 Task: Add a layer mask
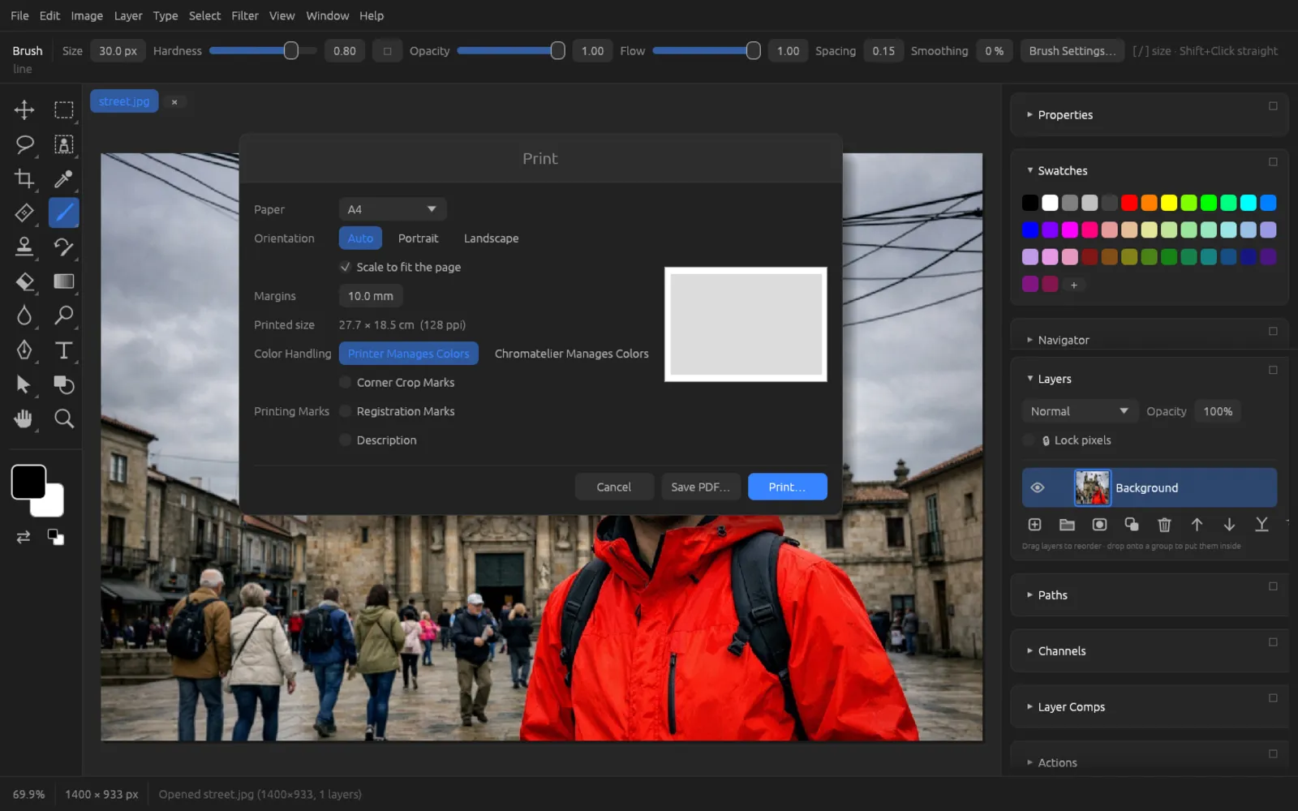(x=1099, y=525)
